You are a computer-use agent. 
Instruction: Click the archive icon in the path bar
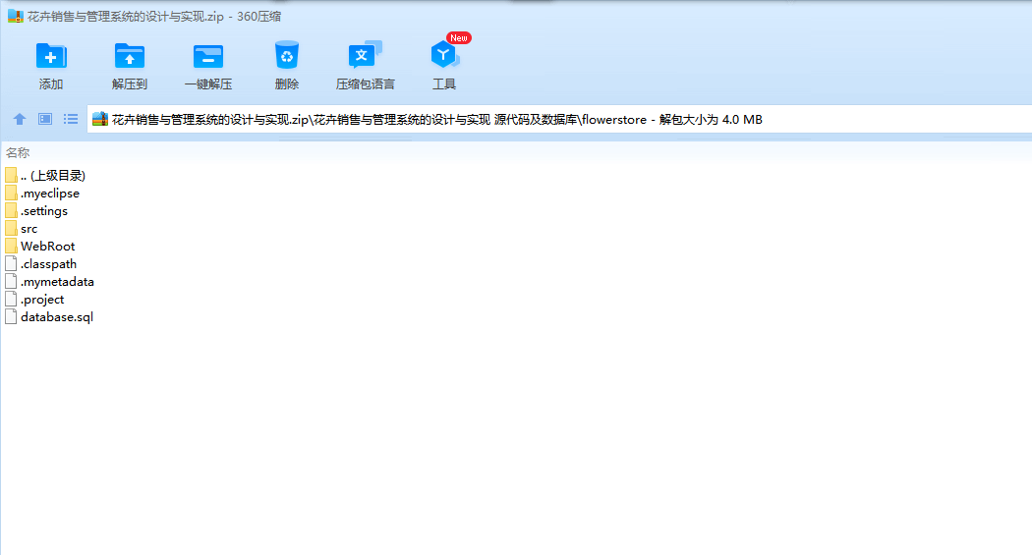(100, 119)
